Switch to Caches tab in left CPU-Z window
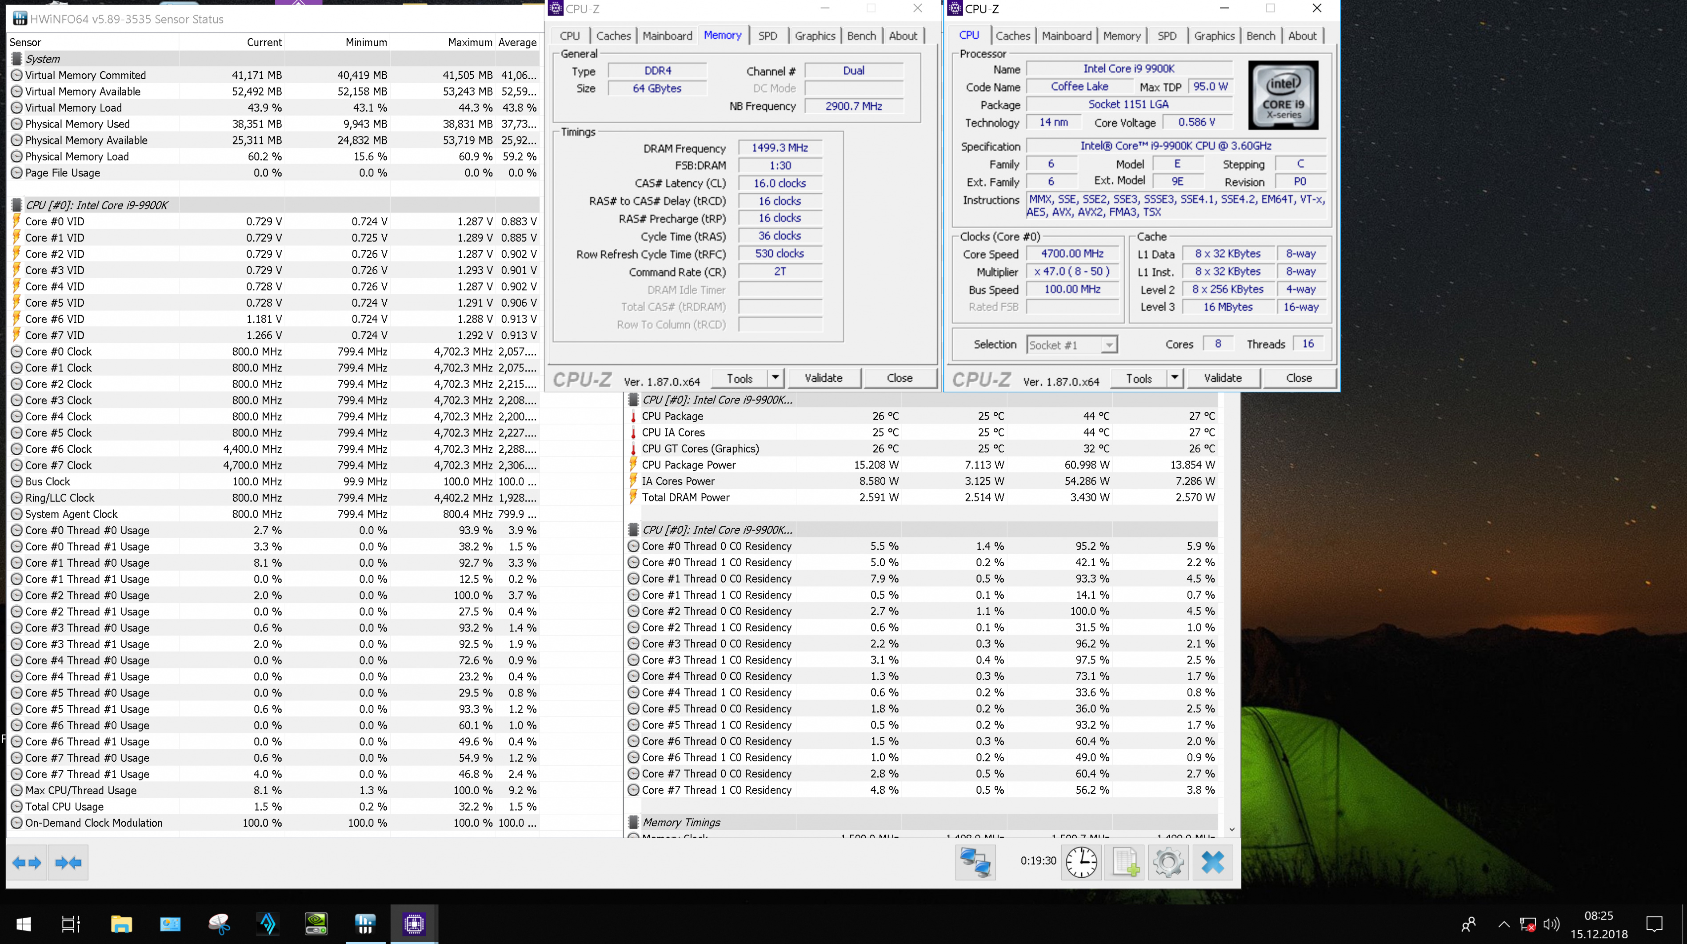 pos(614,36)
